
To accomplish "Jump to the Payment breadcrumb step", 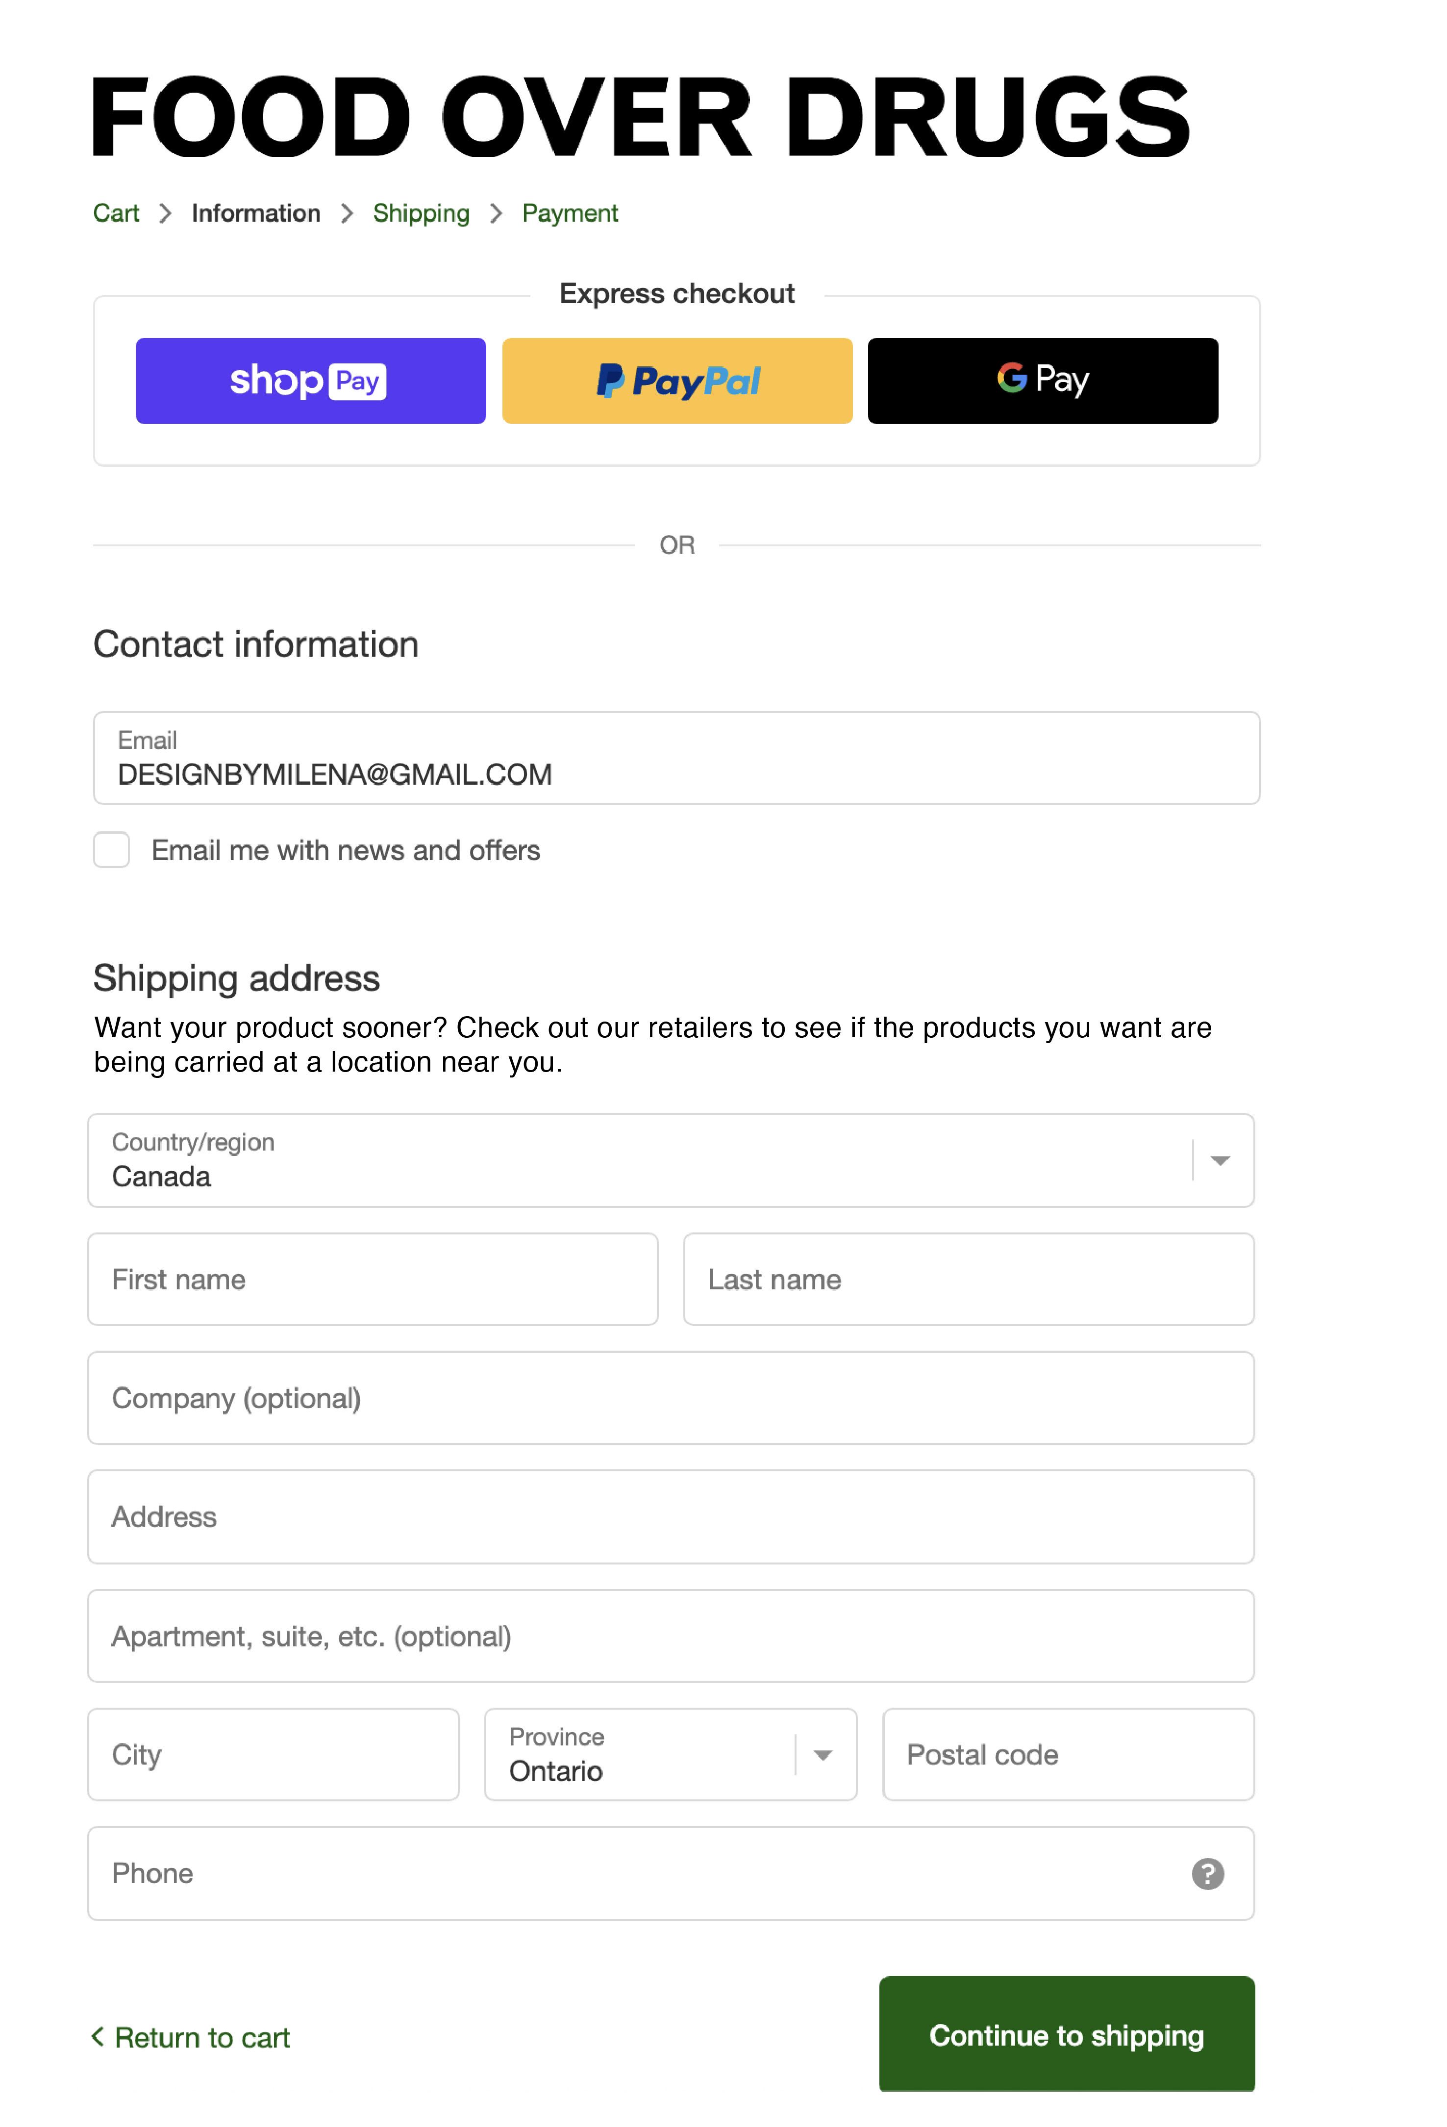I will pyautogui.click(x=570, y=213).
